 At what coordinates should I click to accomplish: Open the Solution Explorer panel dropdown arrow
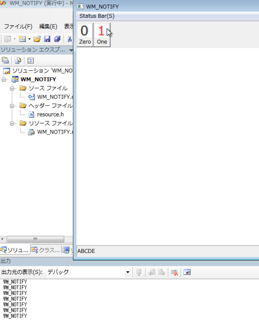point(71,50)
